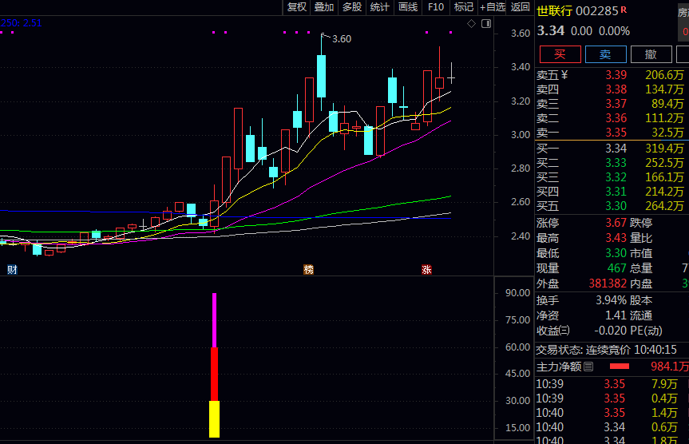689x444 pixels.
Task: Click the 财 marker on the timeline
Action: tap(12, 270)
